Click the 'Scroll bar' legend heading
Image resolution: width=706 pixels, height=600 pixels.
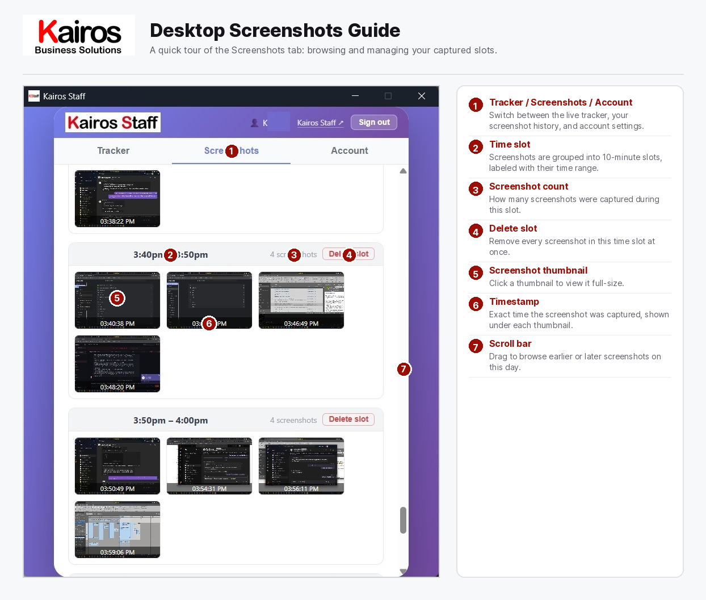[510, 343]
